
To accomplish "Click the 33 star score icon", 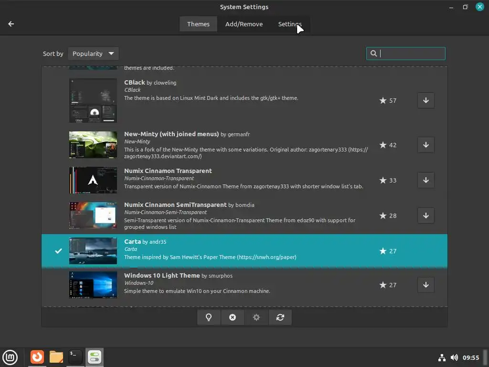I will [388, 180].
